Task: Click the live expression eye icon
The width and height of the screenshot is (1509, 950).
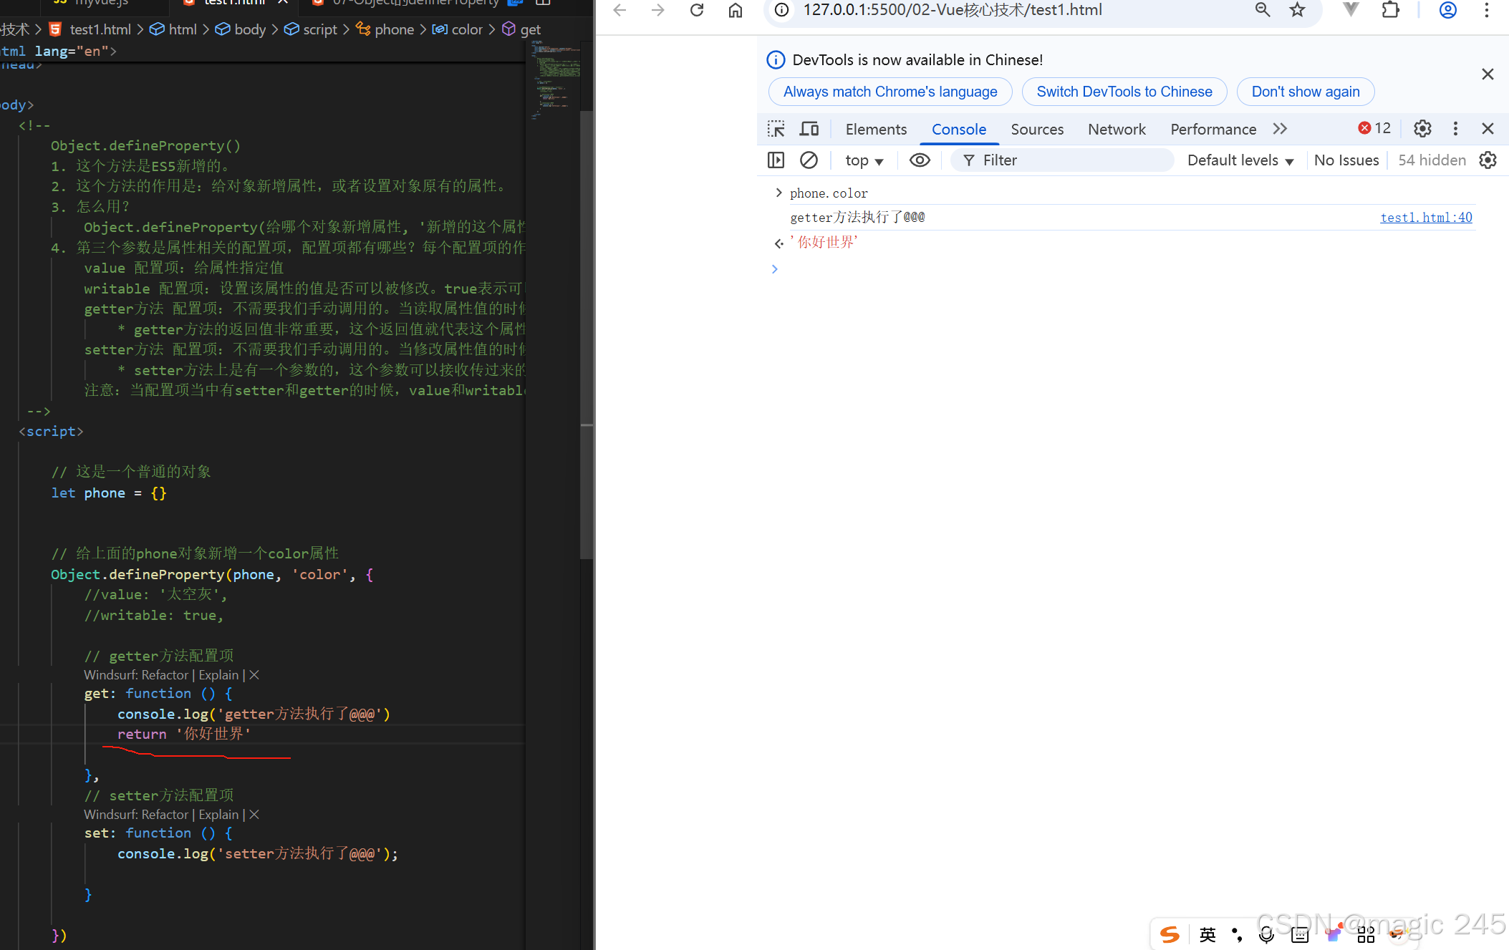Action: click(x=920, y=160)
